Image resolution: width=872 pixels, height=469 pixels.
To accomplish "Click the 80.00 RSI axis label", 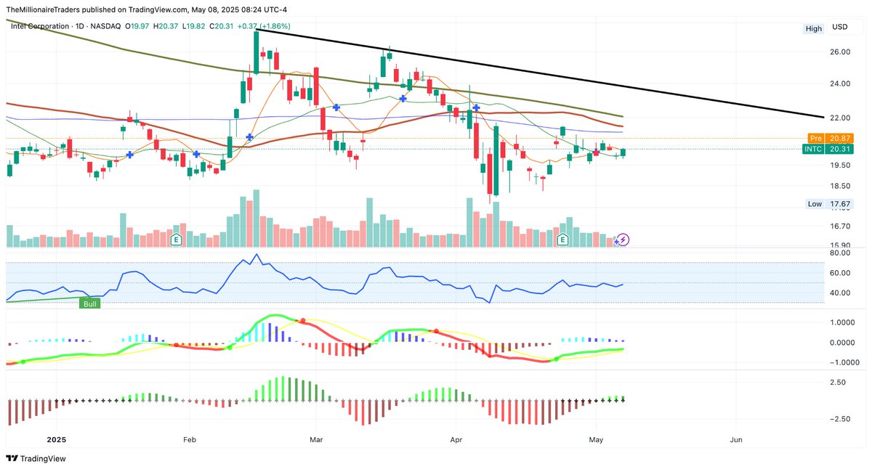I will click(x=841, y=253).
